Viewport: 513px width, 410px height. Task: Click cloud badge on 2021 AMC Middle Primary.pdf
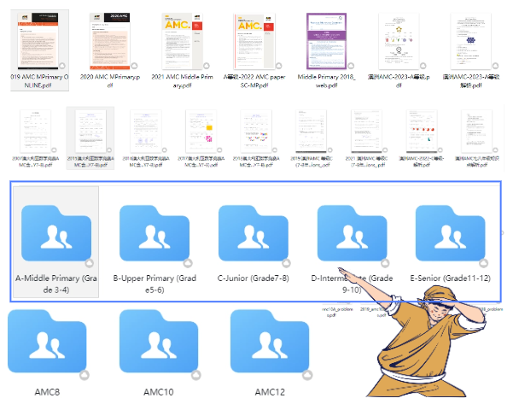point(207,66)
